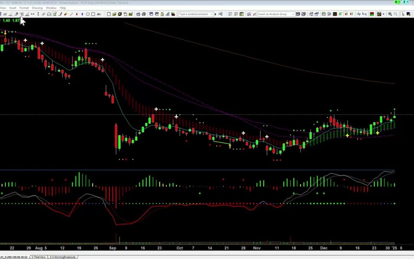Viewport: 414px width, 259px height.
Task: Insert a red down arrow marker
Action: click(77, 14)
